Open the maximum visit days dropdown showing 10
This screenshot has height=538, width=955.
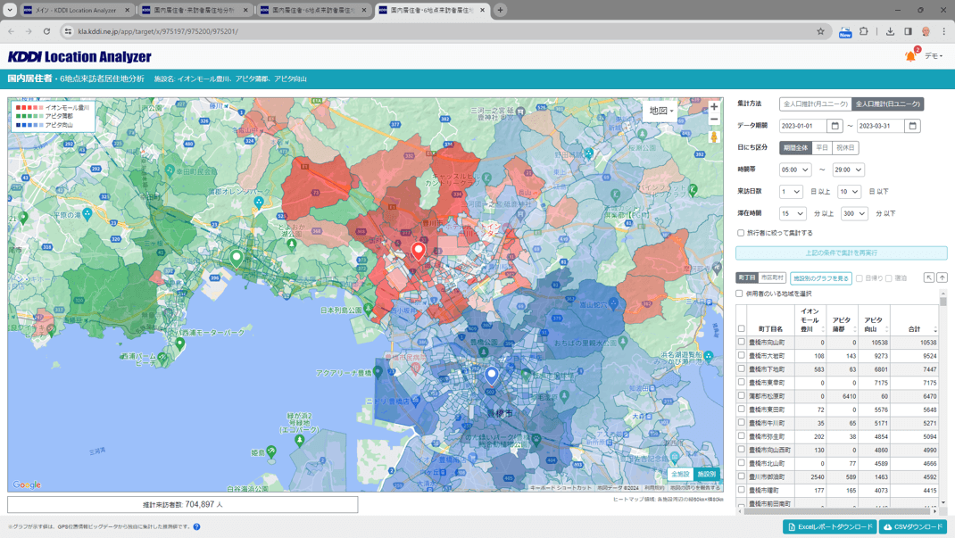click(x=849, y=192)
